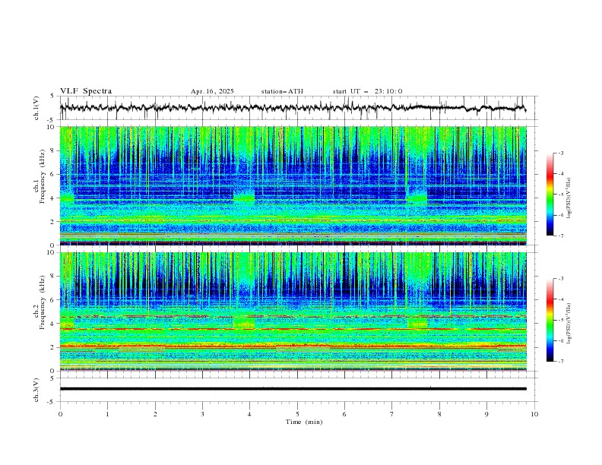
Task: Click the 'VLF Spectra' title text
Action: 86,91
